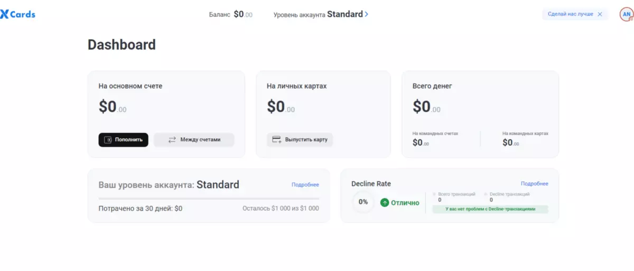The height and width of the screenshot is (271, 634).
Task: Click the Сделай нас лучше feedback button
Action: click(574, 14)
